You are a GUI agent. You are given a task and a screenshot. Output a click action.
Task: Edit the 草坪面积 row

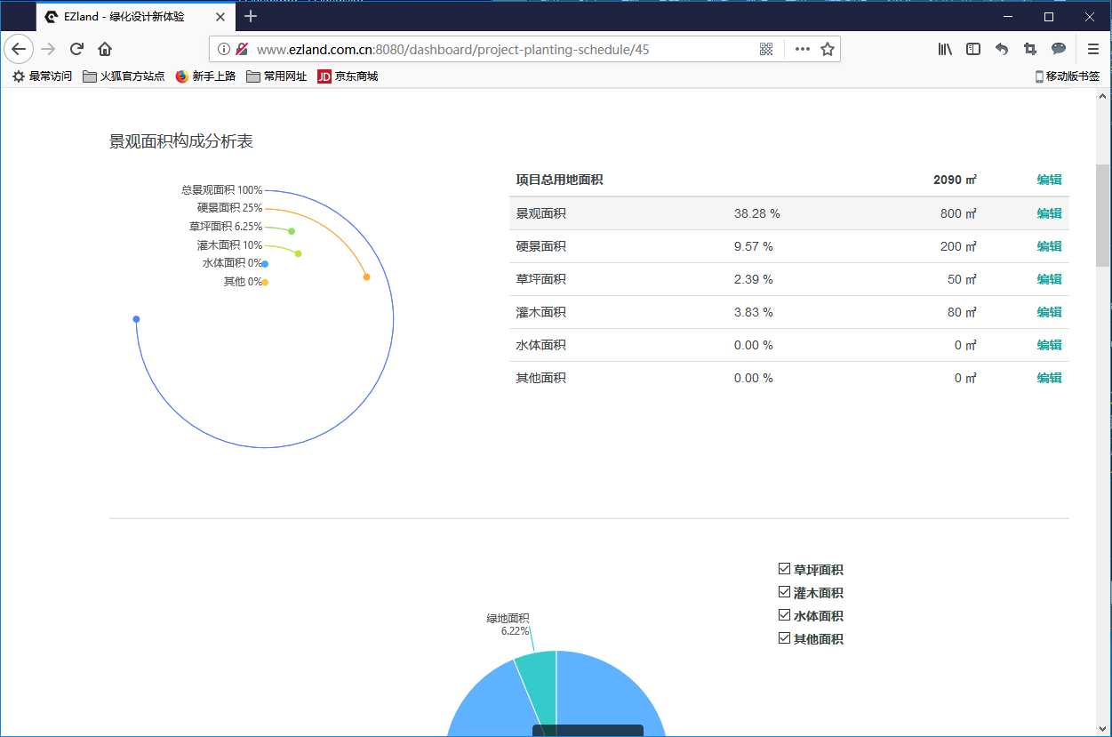pos(1049,279)
